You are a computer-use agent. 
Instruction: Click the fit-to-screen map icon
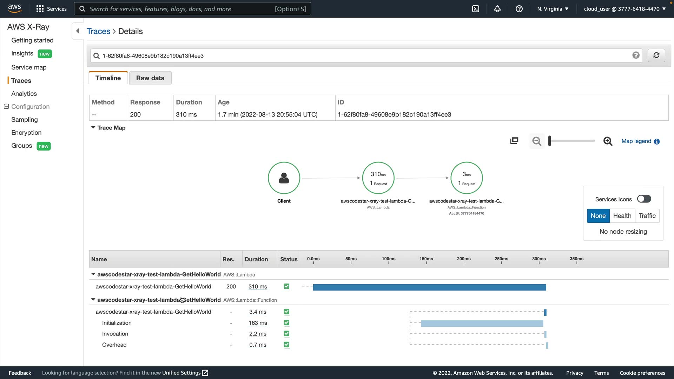(514, 141)
